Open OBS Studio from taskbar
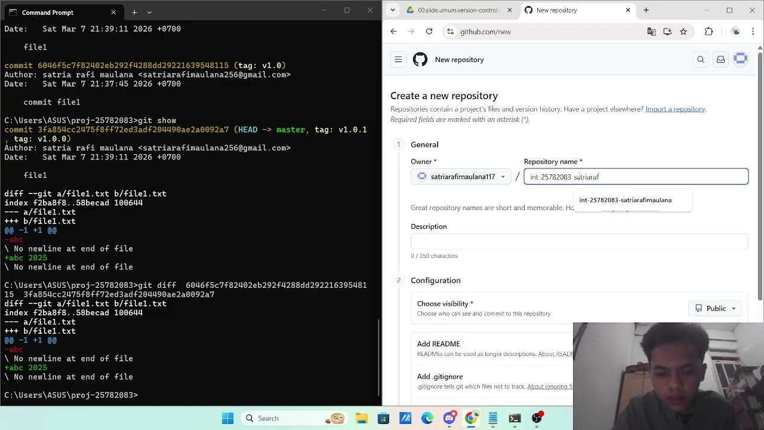Viewport: 764px width, 430px height. (x=537, y=419)
